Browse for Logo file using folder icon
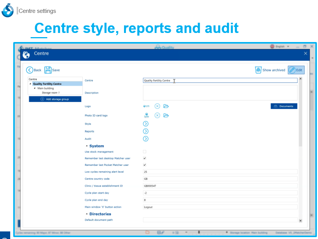This screenshot has width=318, height=239. pyautogui.click(x=166, y=106)
